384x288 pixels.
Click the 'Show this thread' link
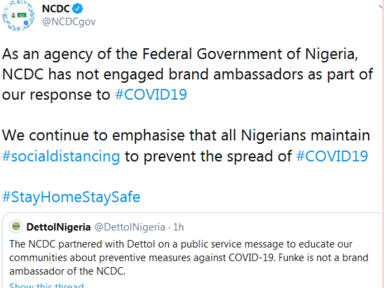click(46, 285)
